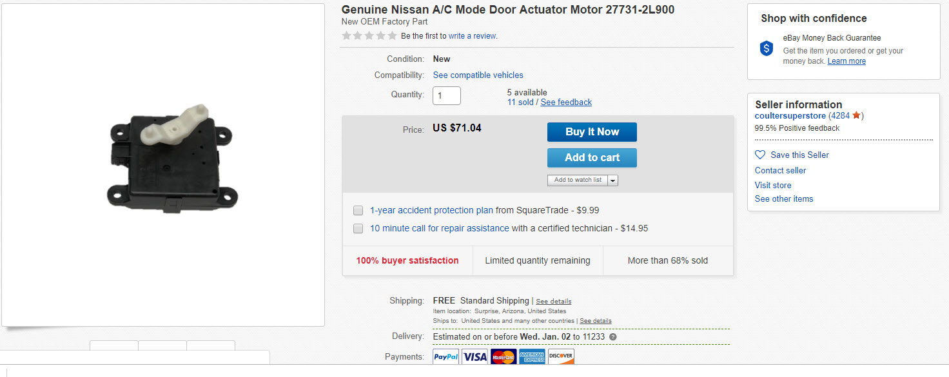This screenshot has height=377, width=949.
Task: Click the American Express card logo
Action: pos(532,356)
